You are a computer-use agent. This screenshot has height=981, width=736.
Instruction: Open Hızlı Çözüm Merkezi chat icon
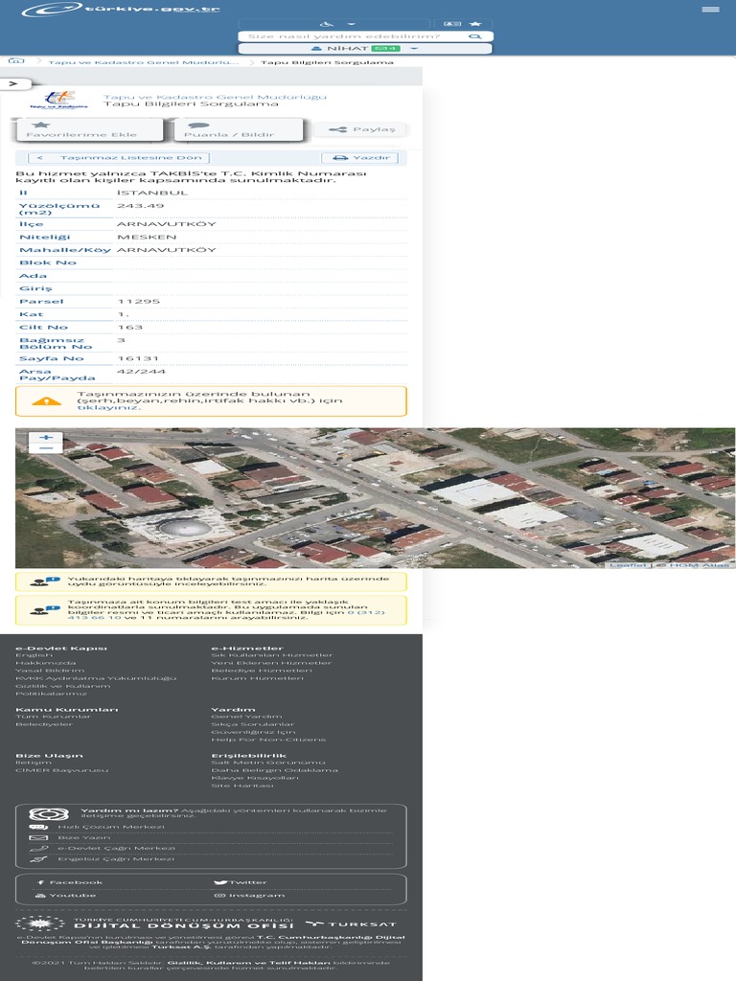[38, 827]
